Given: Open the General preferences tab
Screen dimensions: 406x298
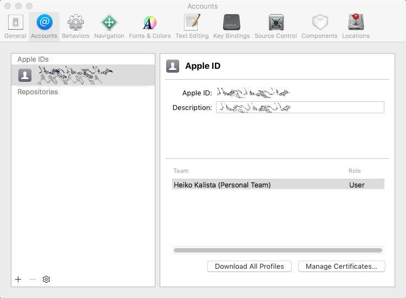Looking at the screenshot, I should click(x=15, y=27).
